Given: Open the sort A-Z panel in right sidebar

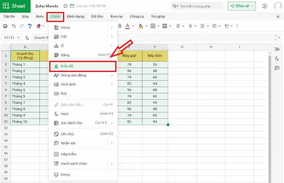Looking at the screenshot, I should (277, 49).
